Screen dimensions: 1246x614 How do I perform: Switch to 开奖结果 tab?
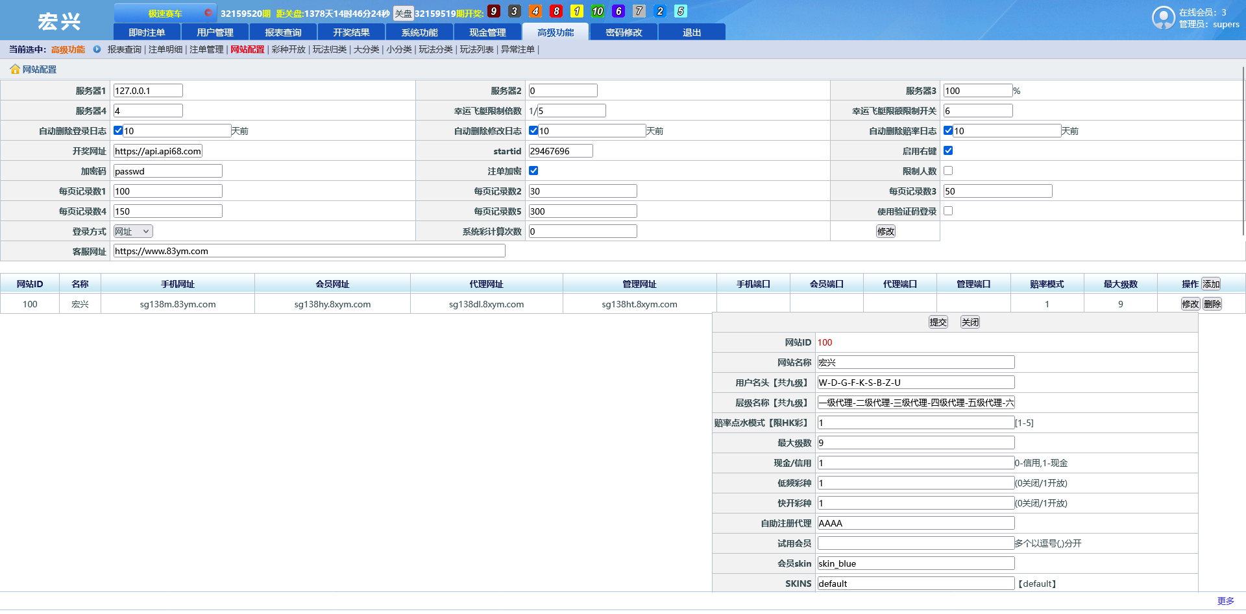click(351, 32)
